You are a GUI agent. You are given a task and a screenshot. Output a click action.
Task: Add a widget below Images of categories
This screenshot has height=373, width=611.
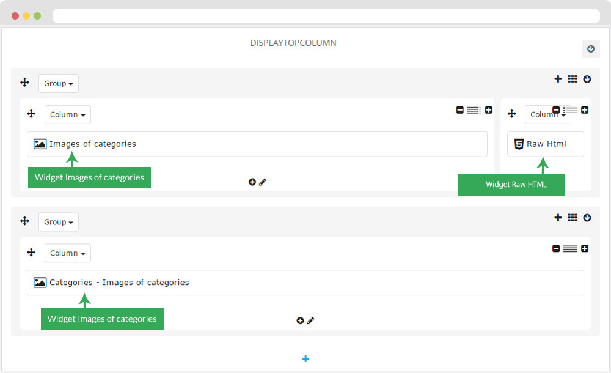point(252,182)
